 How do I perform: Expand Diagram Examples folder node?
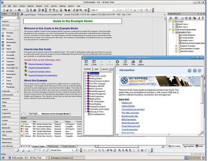point(176,46)
